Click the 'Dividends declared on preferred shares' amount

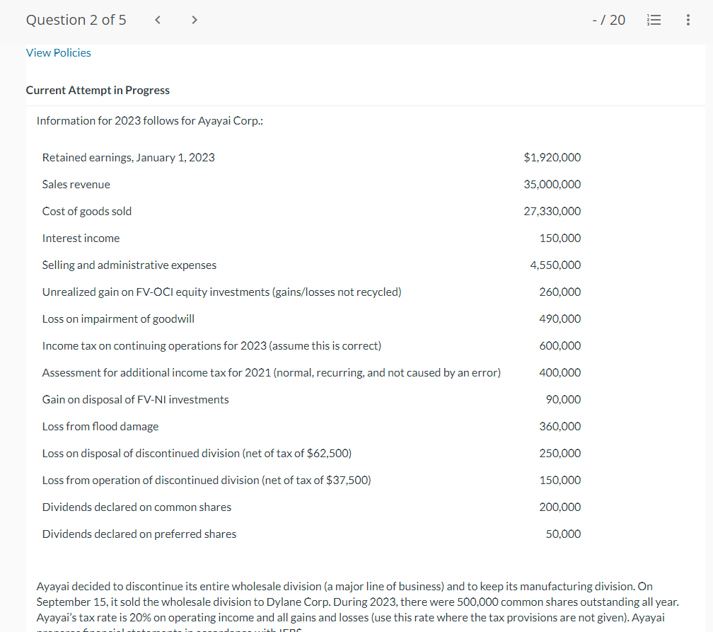pos(563,534)
